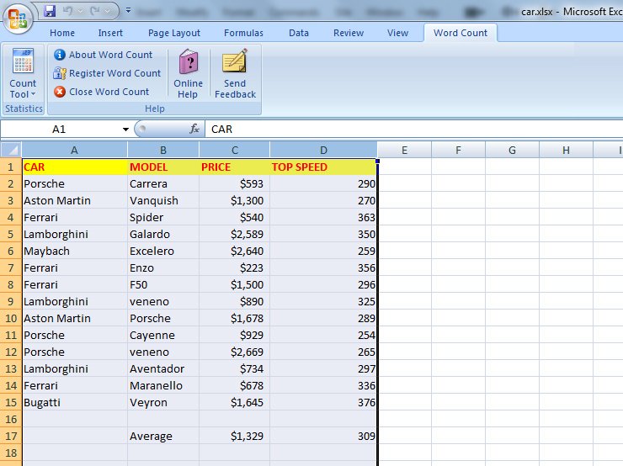Click the TOP SPEED header cell
The width and height of the screenshot is (623, 466).
coord(323,167)
